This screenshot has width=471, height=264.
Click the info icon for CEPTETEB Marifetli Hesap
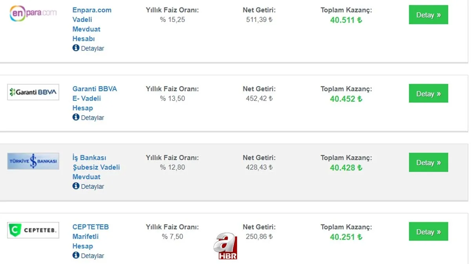pyautogui.click(x=75, y=255)
